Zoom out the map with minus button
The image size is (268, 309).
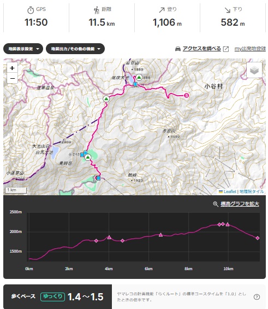coord(12,78)
